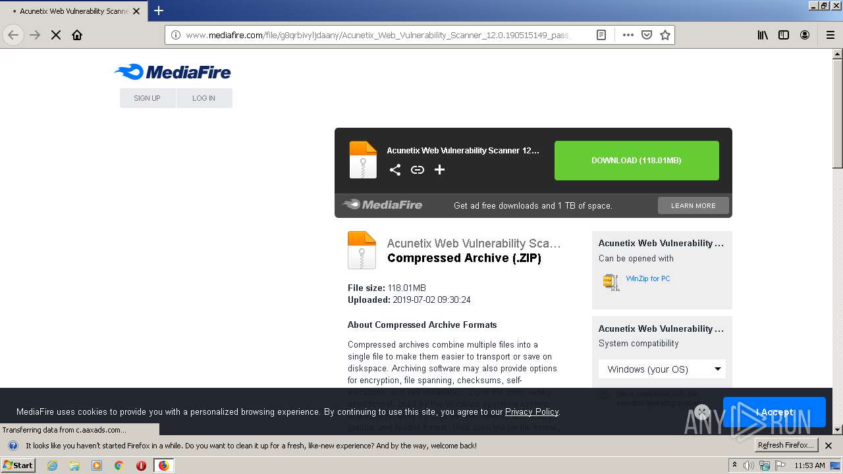The height and width of the screenshot is (474, 843).
Task: Click the LEARN MORE button
Action: (x=693, y=205)
